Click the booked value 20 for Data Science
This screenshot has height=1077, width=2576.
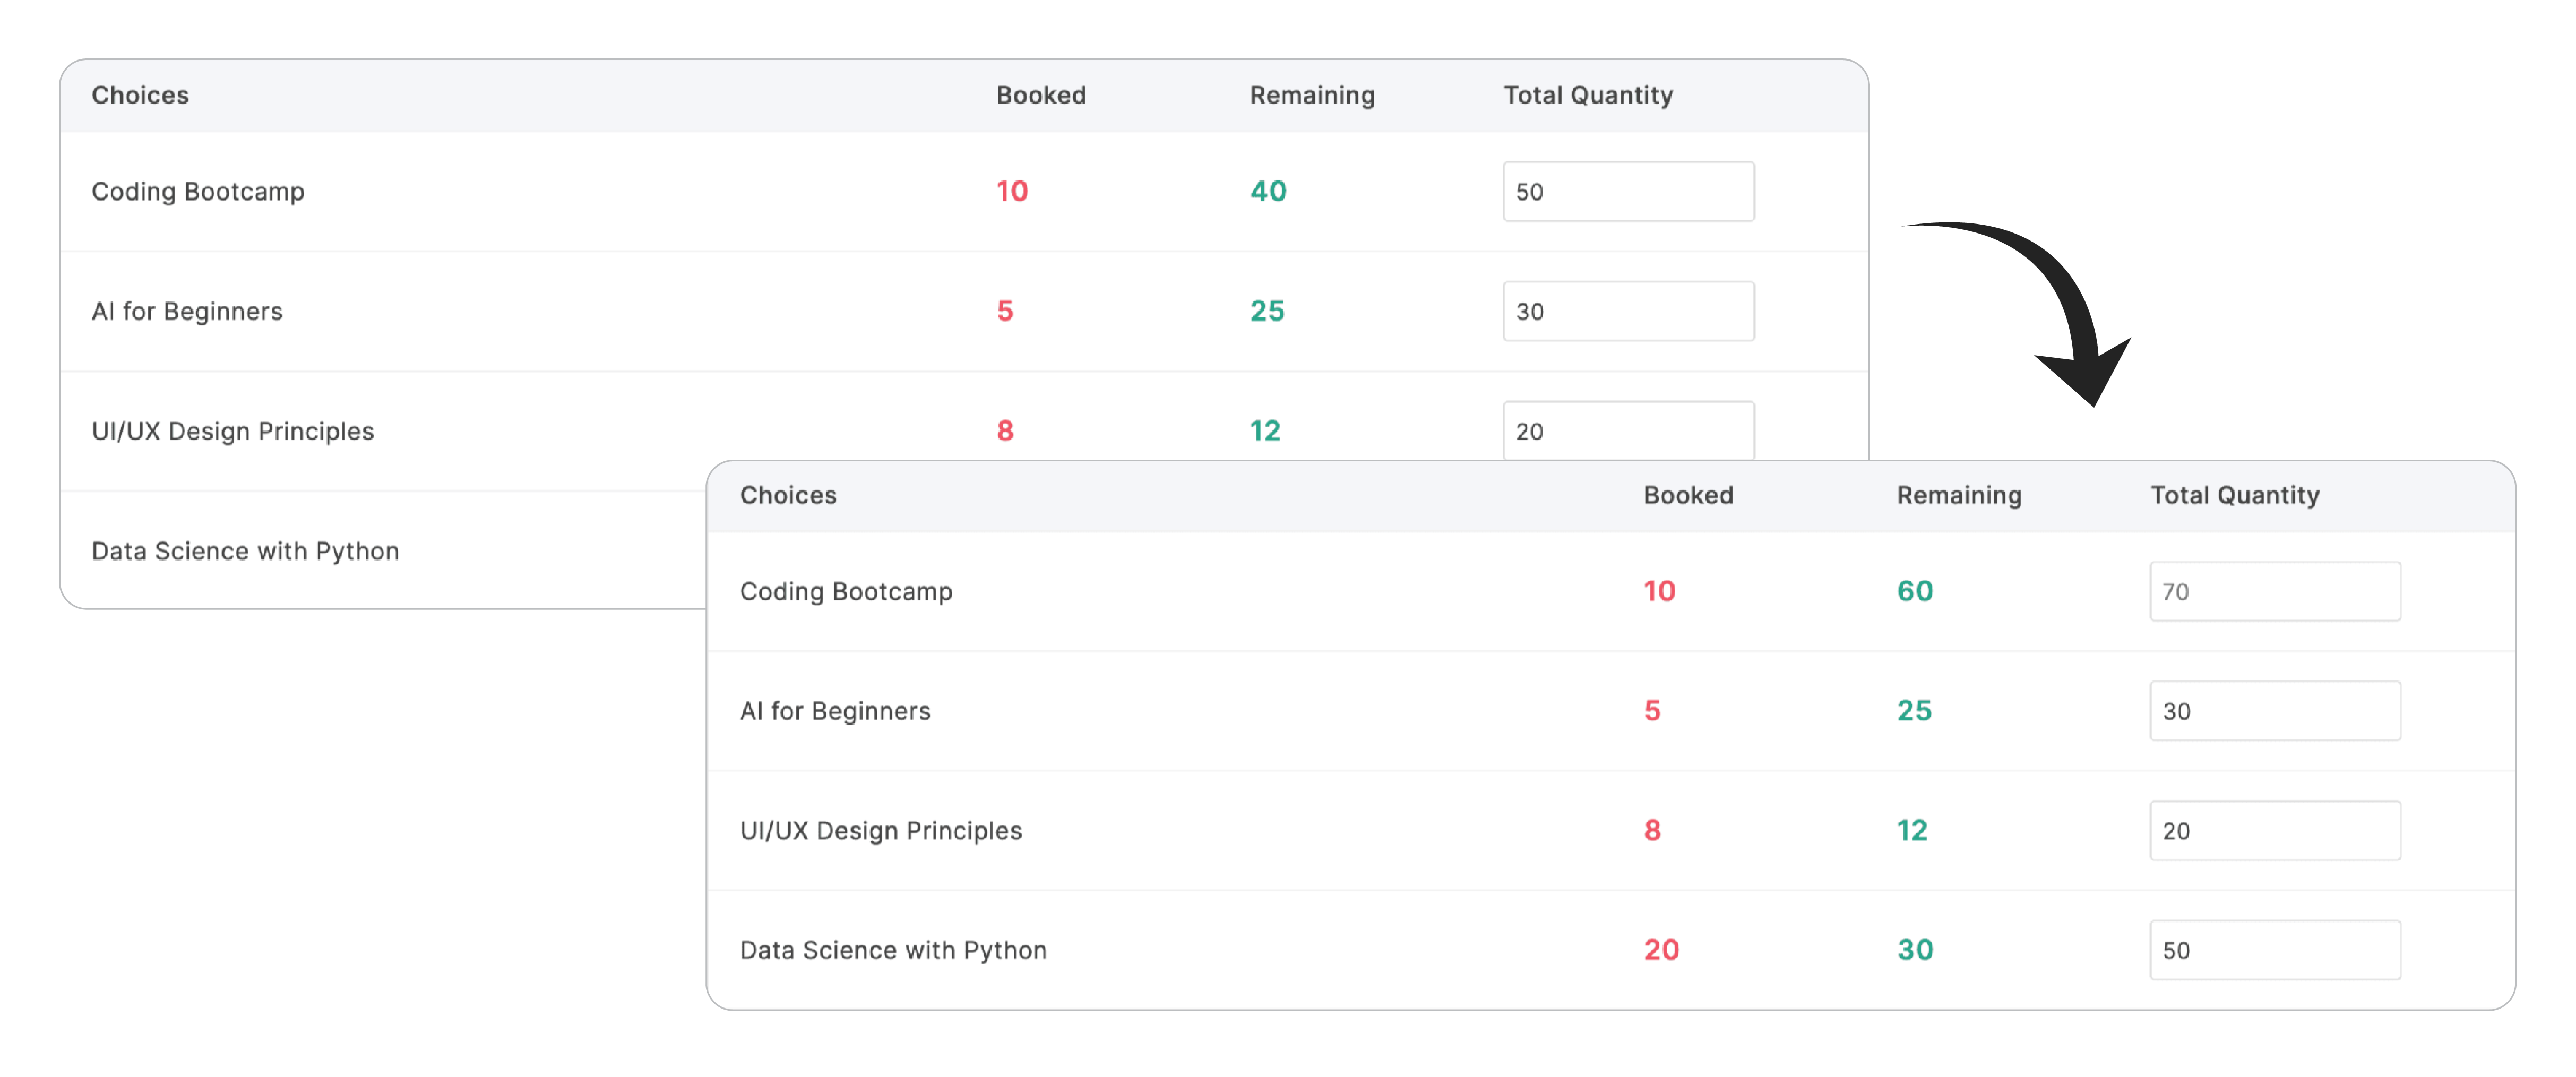[x=1660, y=950]
